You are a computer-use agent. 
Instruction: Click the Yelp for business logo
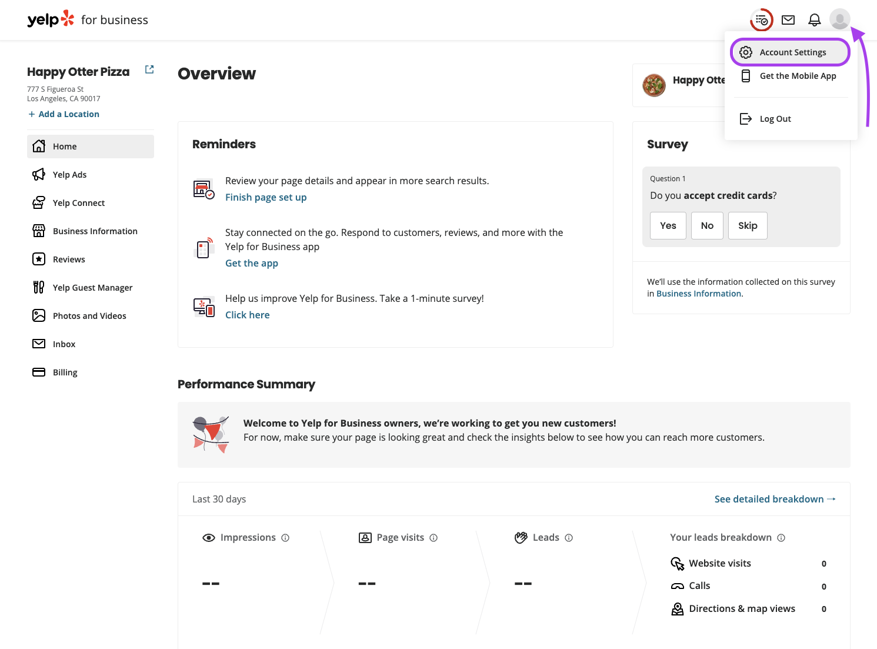click(x=88, y=19)
